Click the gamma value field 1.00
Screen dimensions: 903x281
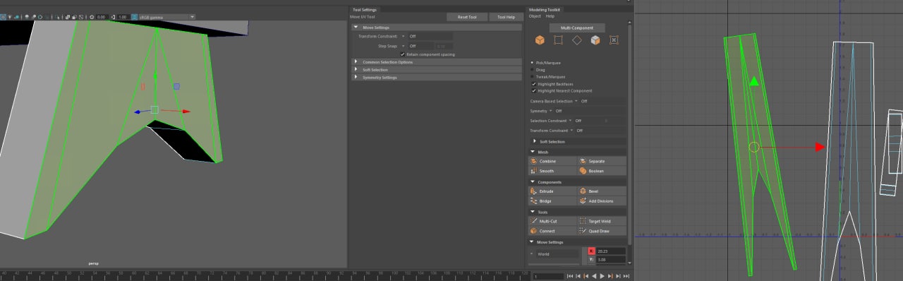pyautogui.click(x=123, y=16)
